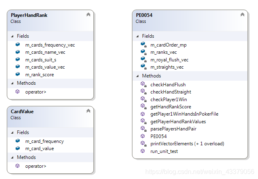Select m_rank_score field name
This screenshot has width=258, height=179.
click(x=39, y=75)
